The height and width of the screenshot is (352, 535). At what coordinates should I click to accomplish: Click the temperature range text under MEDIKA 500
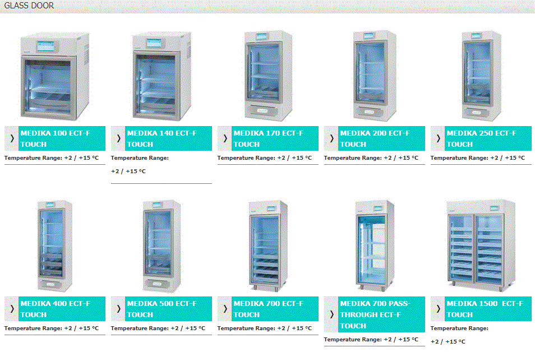click(x=158, y=328)
